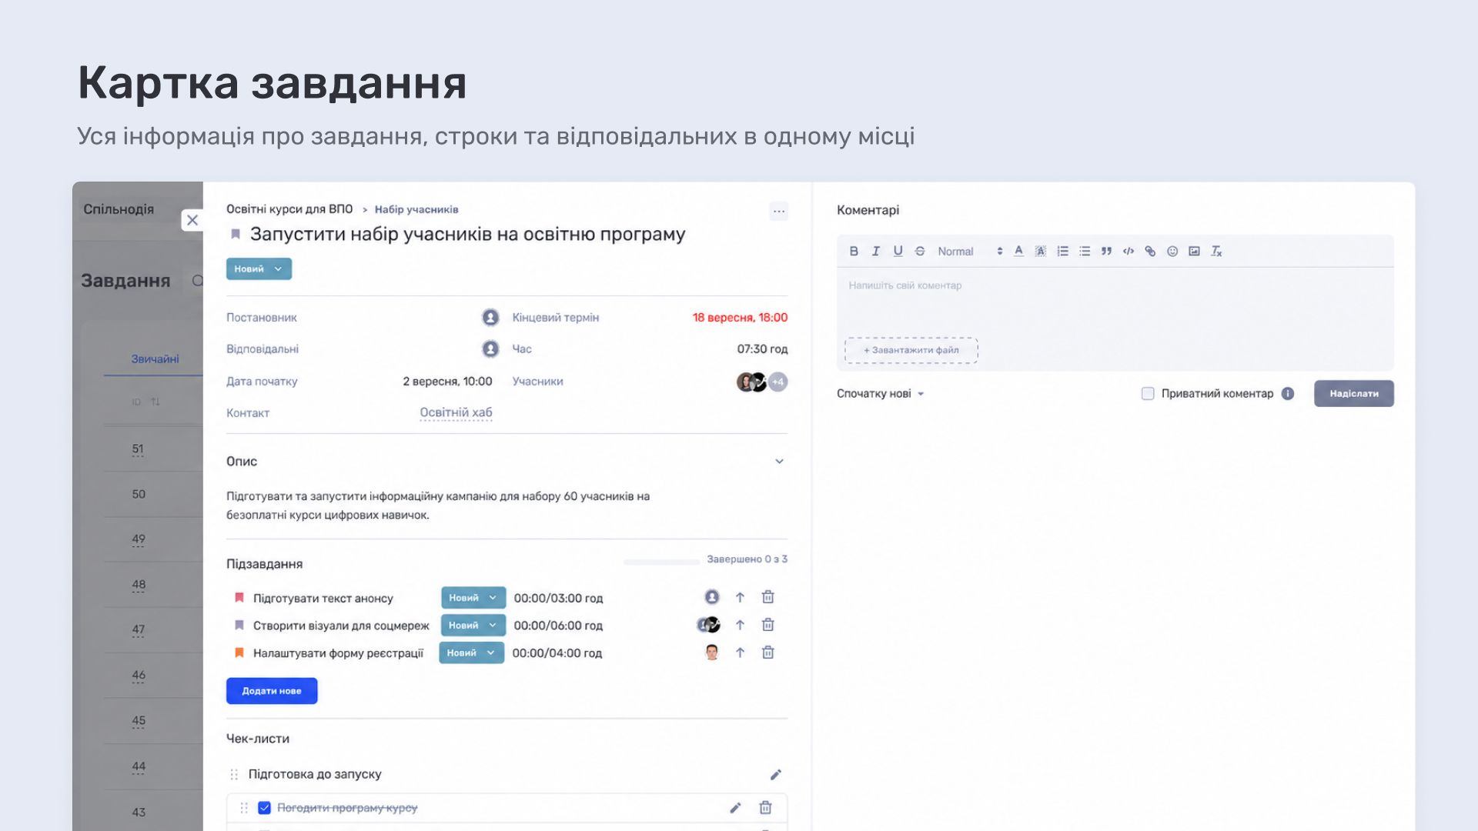The image size is (1478, 831).
Task: Move up subtask Підготувати текст анонсу
Action: tap(740, 597)
